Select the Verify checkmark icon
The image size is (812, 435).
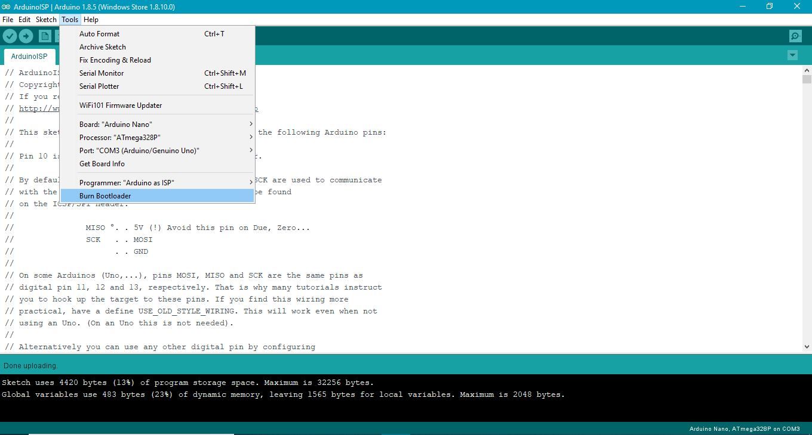pyautogui.click(x=10, y=36)
